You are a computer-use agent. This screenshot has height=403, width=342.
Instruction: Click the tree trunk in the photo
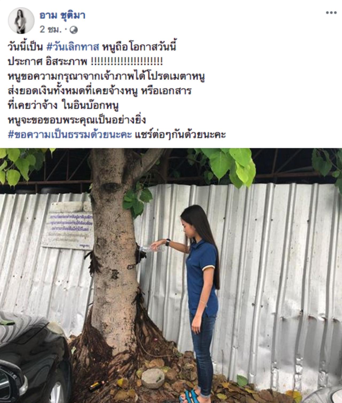[x=115, y=240]
